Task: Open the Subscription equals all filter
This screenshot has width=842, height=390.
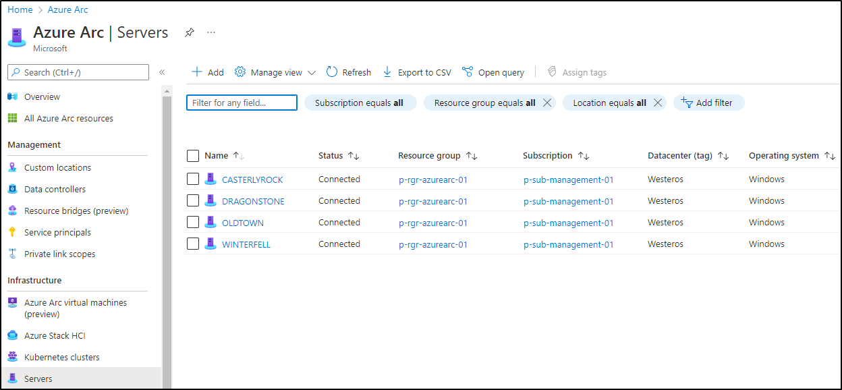Action: pos(360,103)
